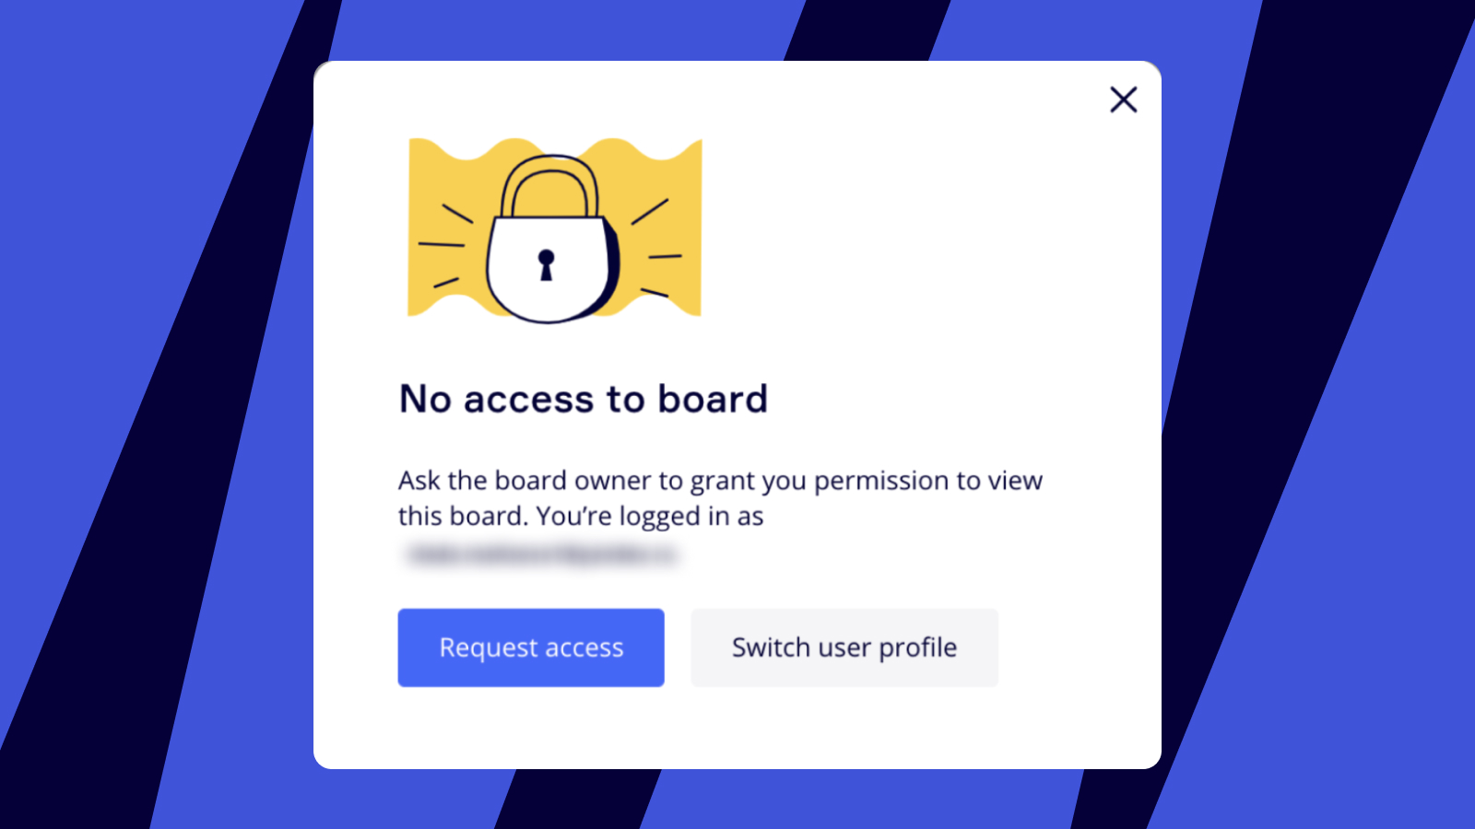Image resolution: width=1475 pixels, height=829 pixels.
Task: Click the lock's keyhole icon
Action: pyautogui.click(x=546, y=264)
